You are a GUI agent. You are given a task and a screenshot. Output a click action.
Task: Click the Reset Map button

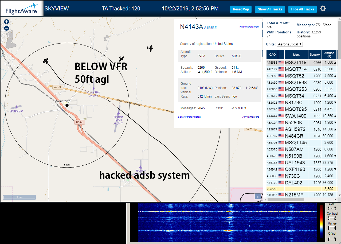241,9
